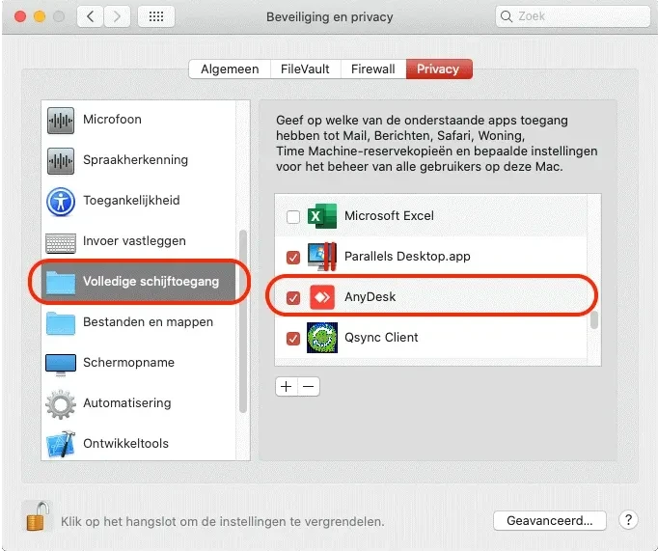
Task: Select the Schermopname label
Action: click(129, 362)
